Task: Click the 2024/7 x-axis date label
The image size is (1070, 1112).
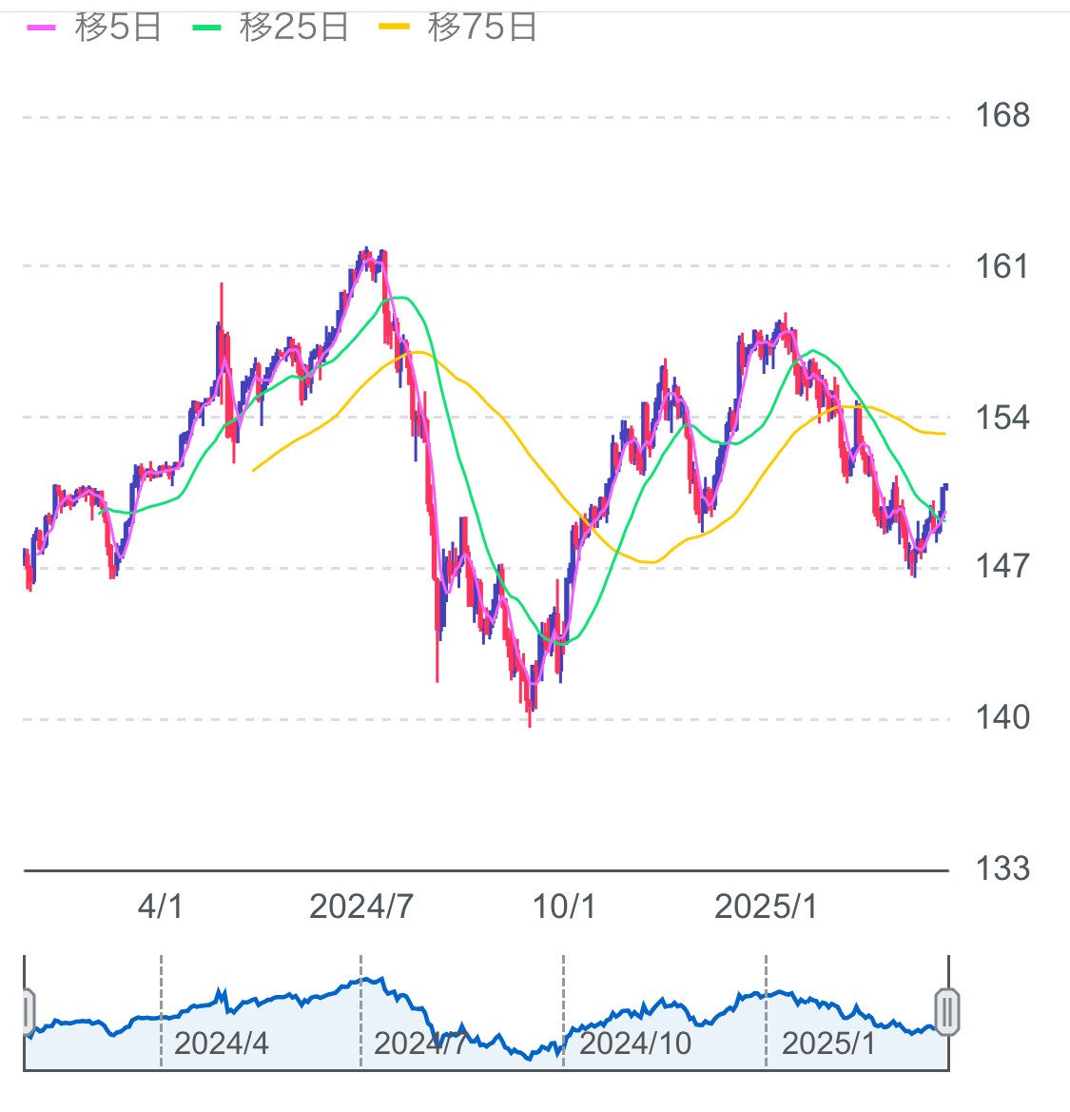Action: tap(360, 907)
